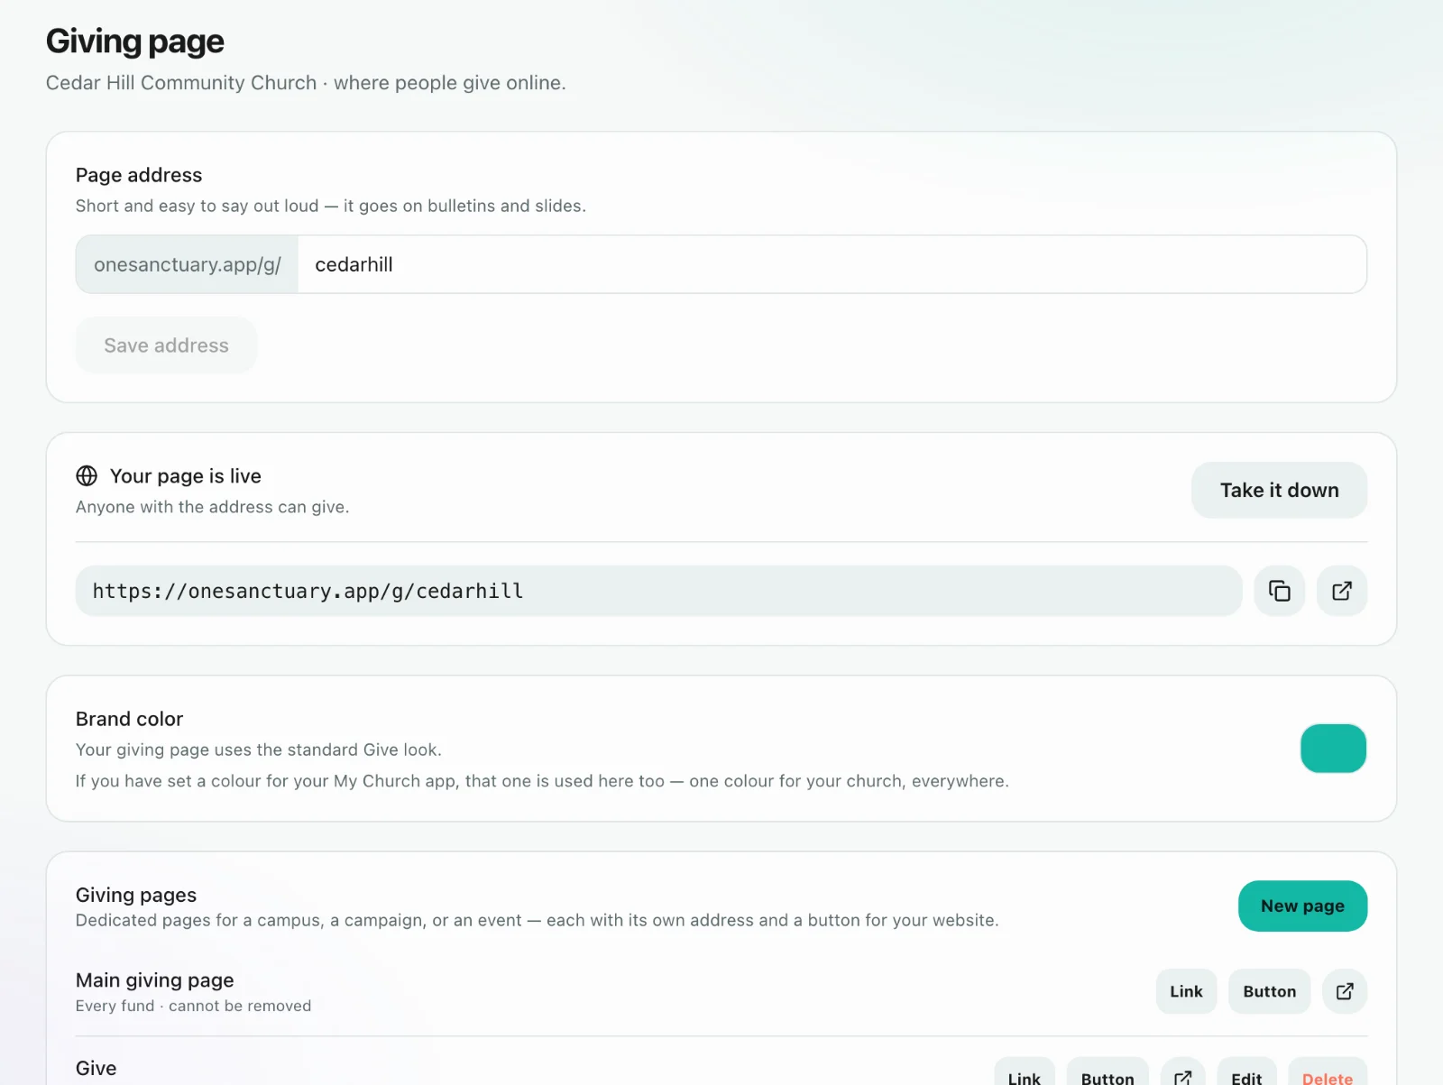Open the live page URL in new tab
This screenshot has height=1085, width=1443.
click(1342, 591)
